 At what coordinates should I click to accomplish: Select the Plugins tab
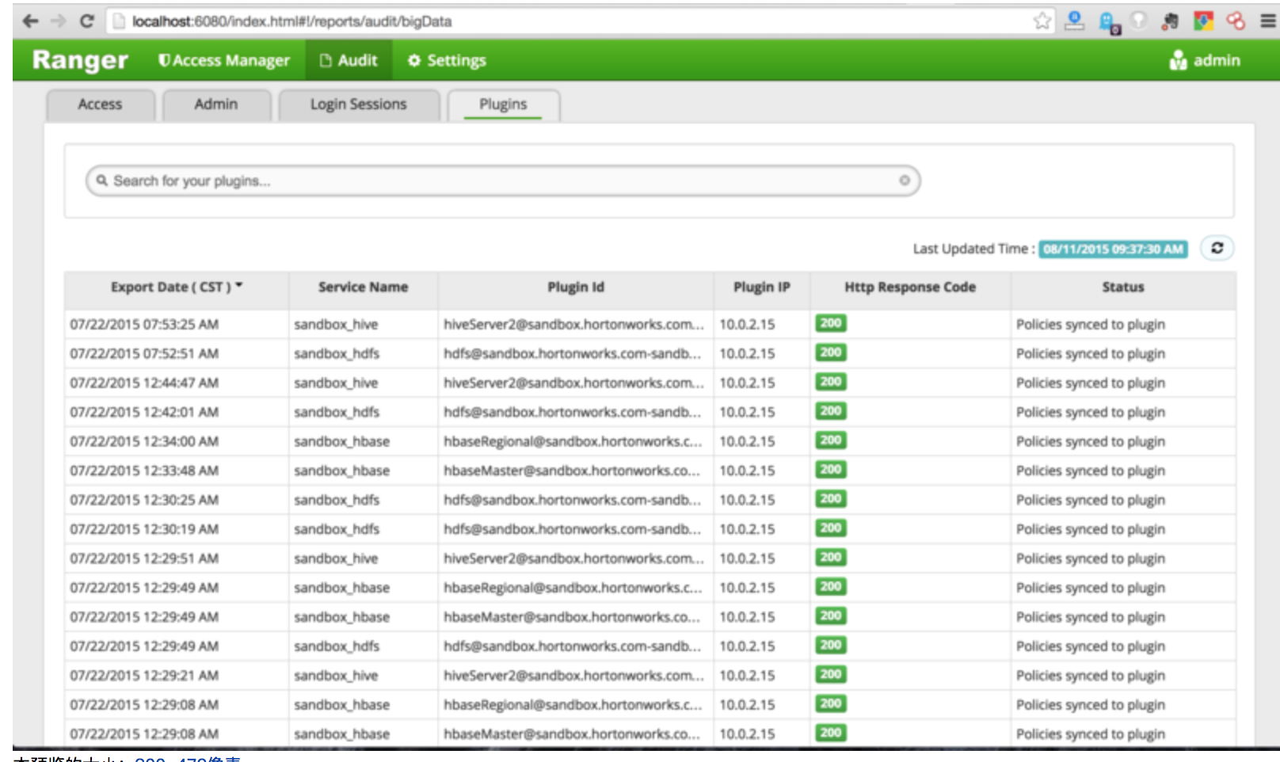(503, 105)
